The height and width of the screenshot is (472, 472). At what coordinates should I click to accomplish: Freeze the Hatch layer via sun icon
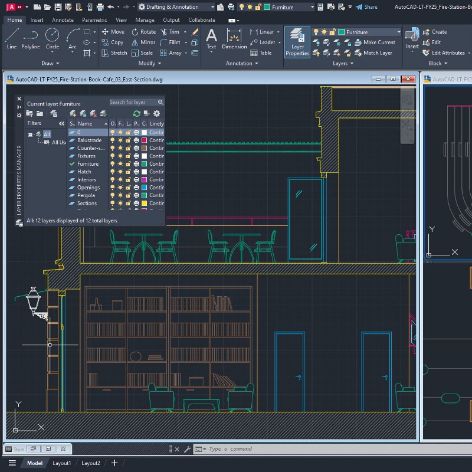120,172
